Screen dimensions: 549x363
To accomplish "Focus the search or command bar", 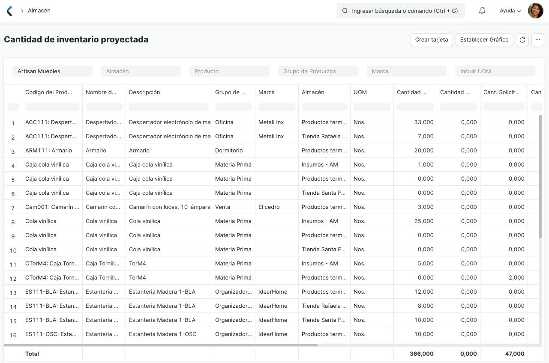I will coord(401,11).
